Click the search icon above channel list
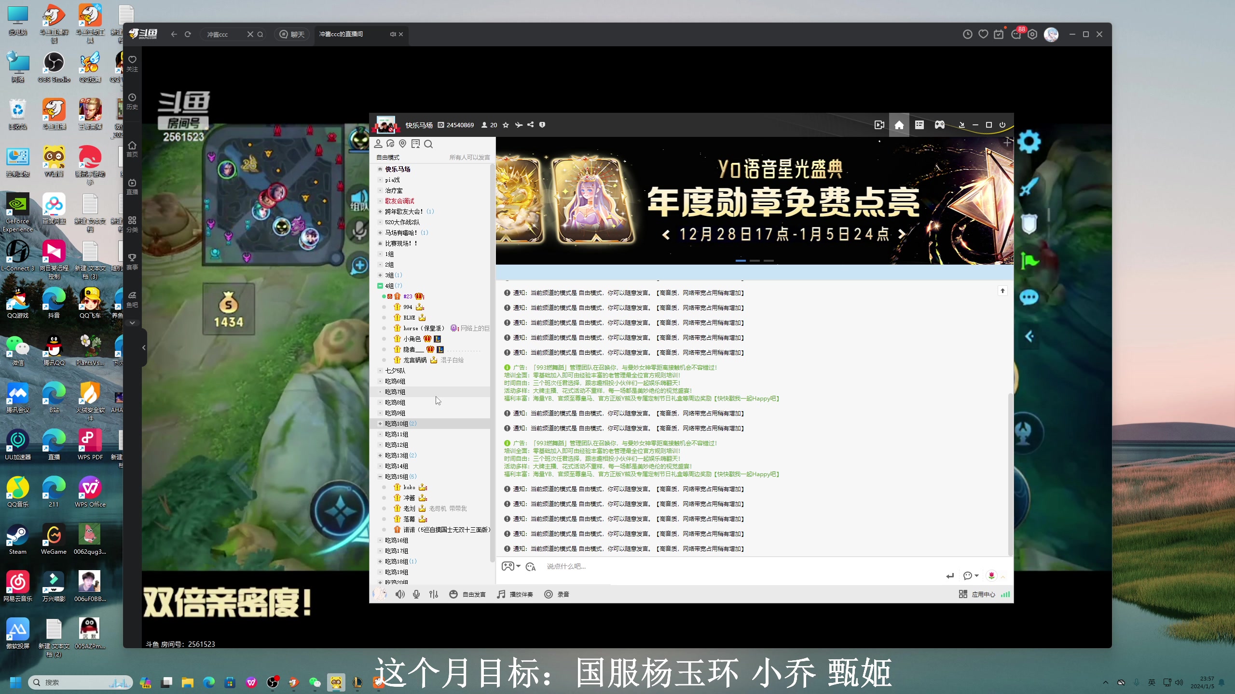Viewport: 1235px width, 694px height. tap(428, 144)
